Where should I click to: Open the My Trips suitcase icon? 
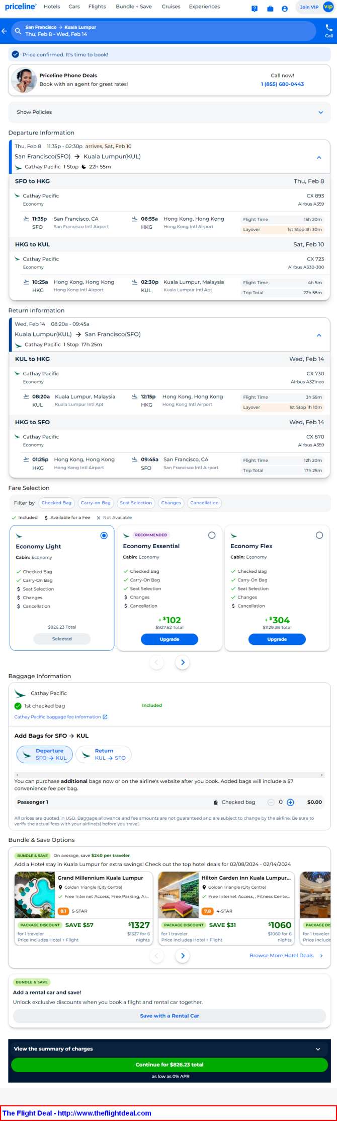(x=270, y=9)
